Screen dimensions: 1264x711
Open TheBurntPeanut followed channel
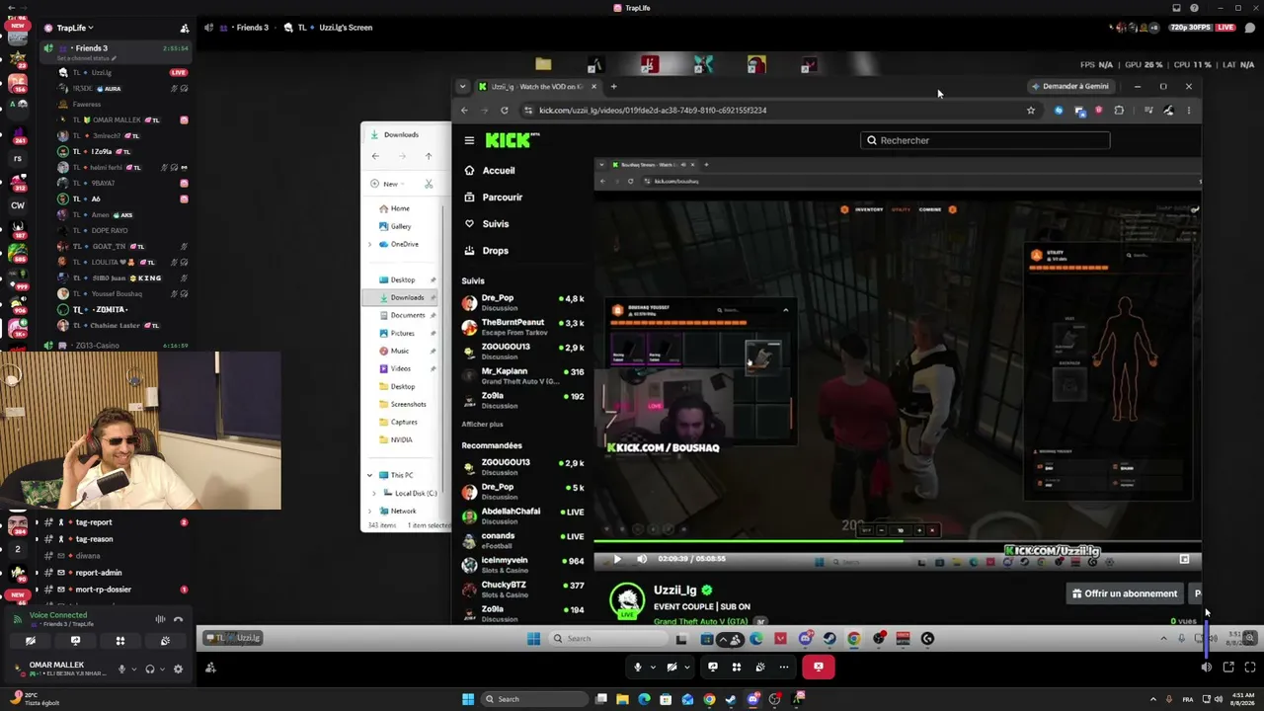click(523, 326)
